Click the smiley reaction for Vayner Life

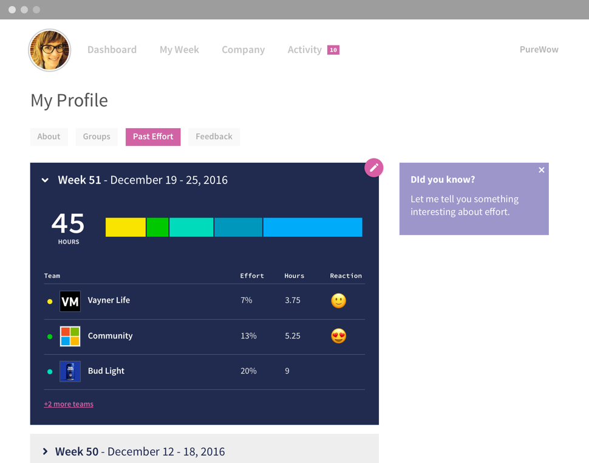coord(338,301)
